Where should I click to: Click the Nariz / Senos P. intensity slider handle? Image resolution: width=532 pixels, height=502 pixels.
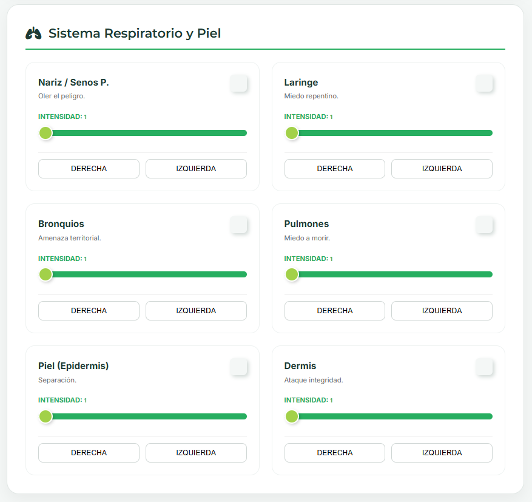tap(45, 133)
